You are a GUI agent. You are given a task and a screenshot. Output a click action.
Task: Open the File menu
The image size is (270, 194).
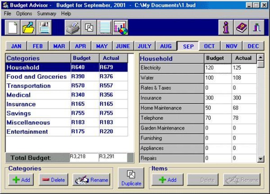coord(8,13)
